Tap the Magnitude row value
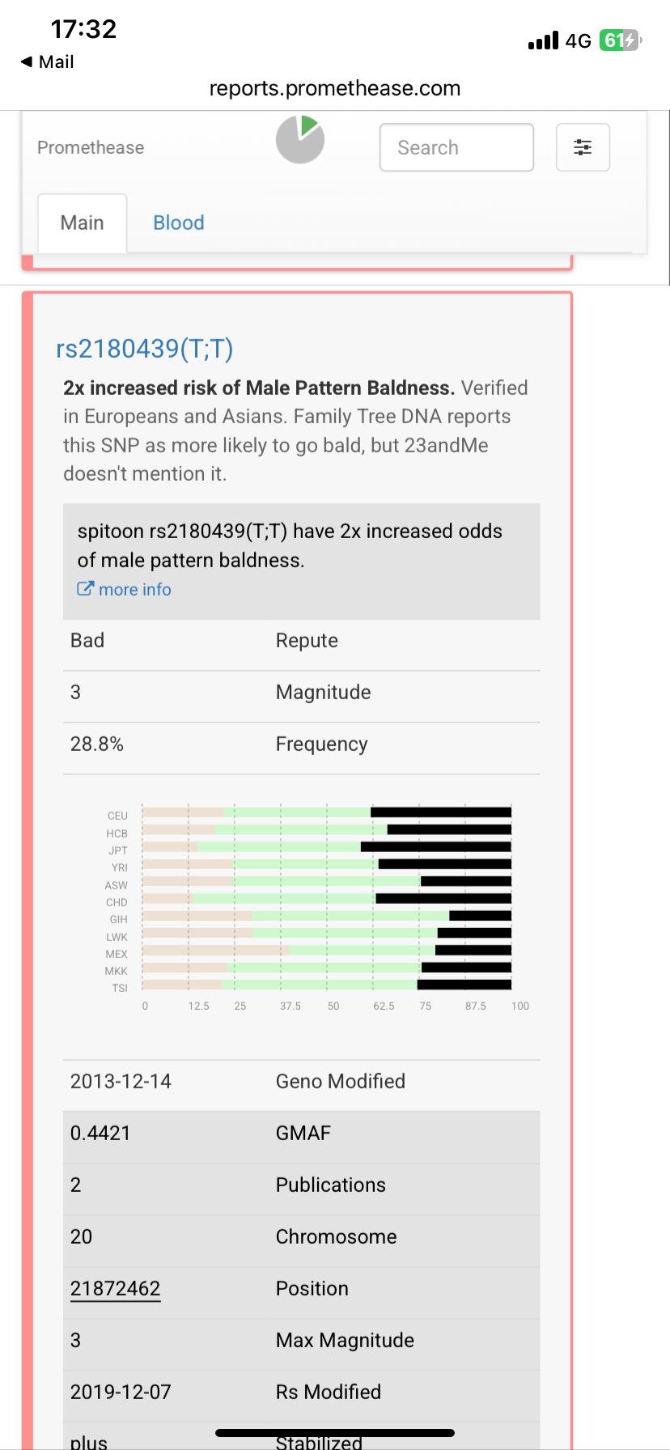Viewport: 670px width, 1450px height. click(x=75, y=692)
